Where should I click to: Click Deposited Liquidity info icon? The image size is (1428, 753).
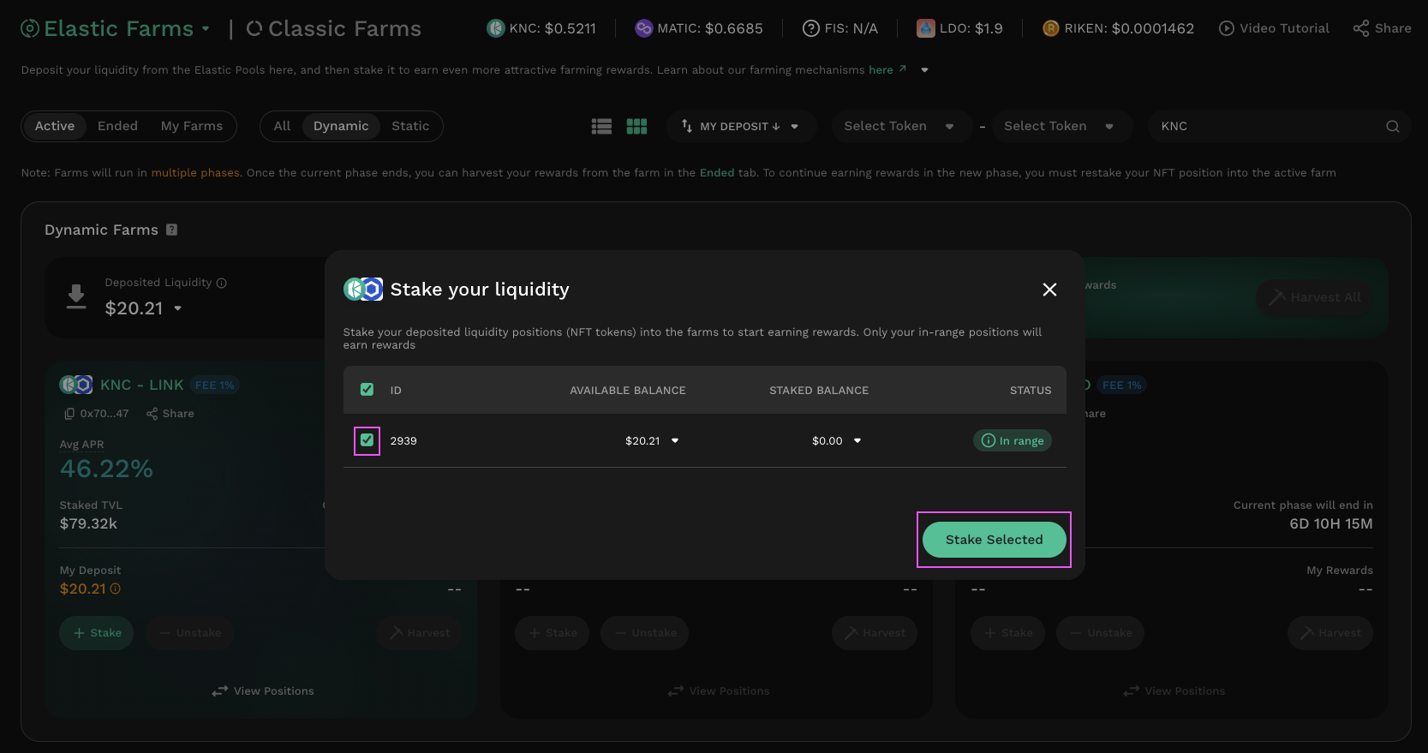pyautogui.click(x=222, y=283)
